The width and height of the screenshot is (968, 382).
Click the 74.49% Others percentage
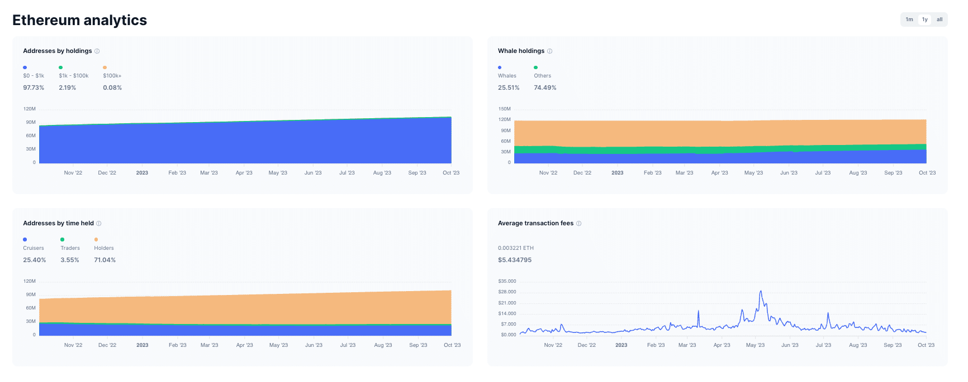(x=545, y=88)
